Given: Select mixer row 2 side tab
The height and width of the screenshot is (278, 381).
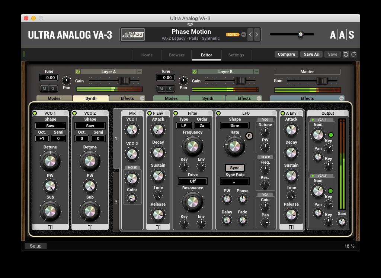Looking at the screenshot, I should [x=116, y=202].
